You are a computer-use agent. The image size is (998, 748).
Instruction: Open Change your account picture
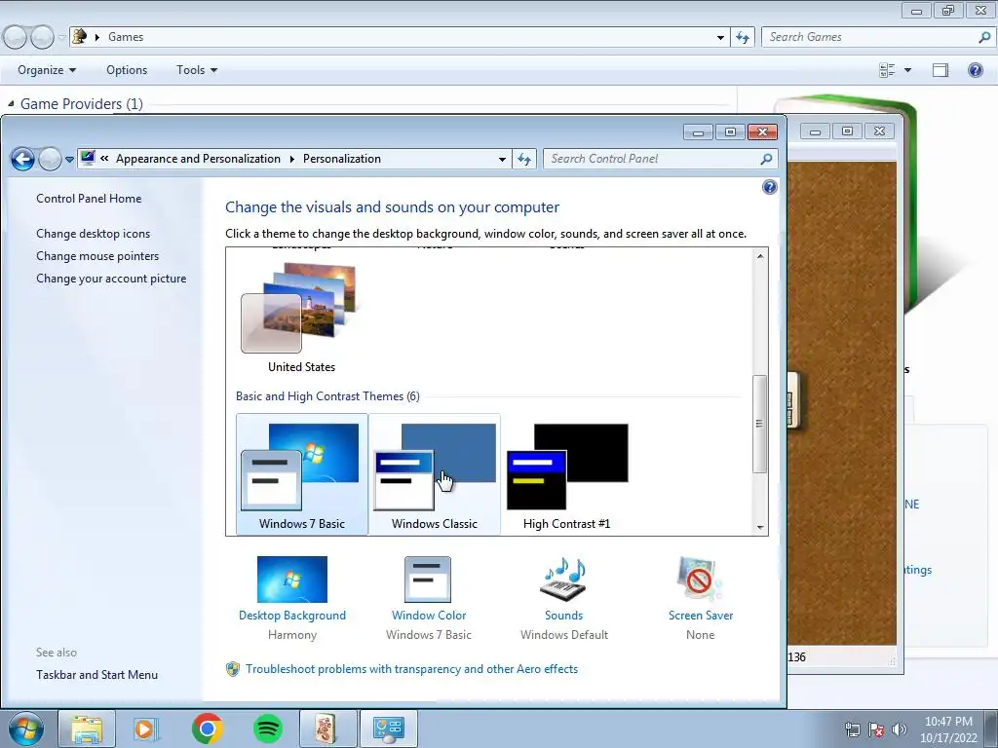coord(111,278)
